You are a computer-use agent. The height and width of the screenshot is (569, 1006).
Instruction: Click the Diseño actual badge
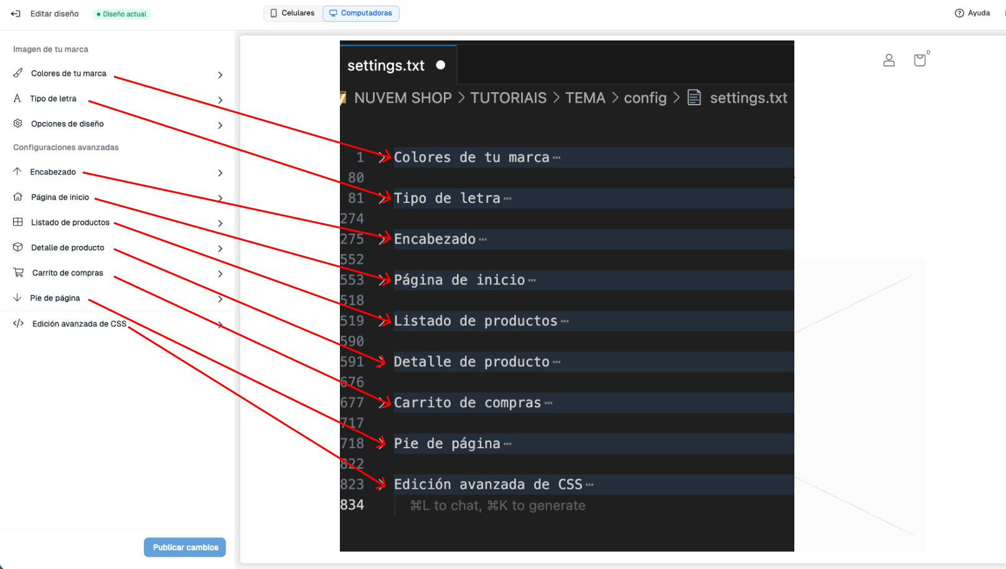121,14
